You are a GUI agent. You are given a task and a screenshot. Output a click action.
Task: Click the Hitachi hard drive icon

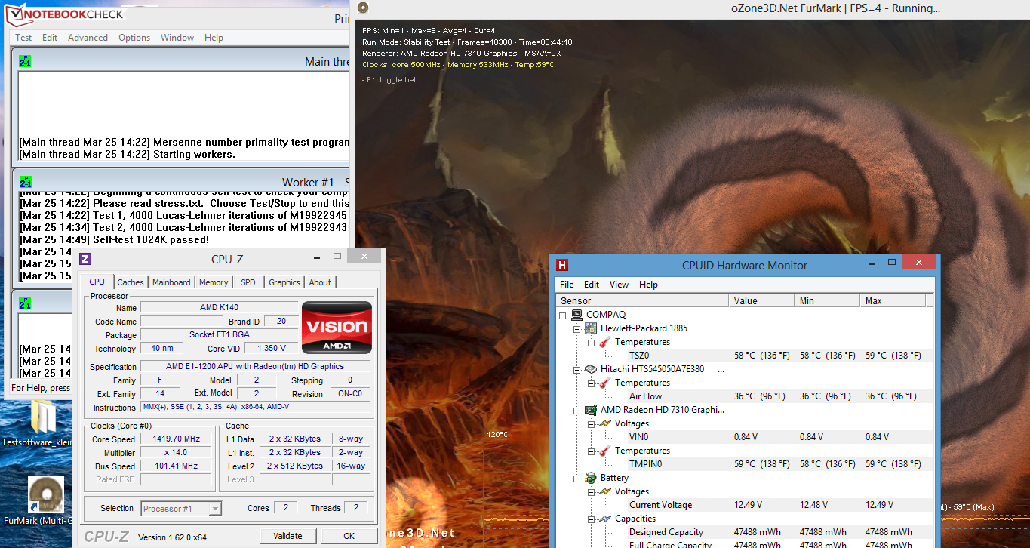pyautogui.click(x=591, y=369)
